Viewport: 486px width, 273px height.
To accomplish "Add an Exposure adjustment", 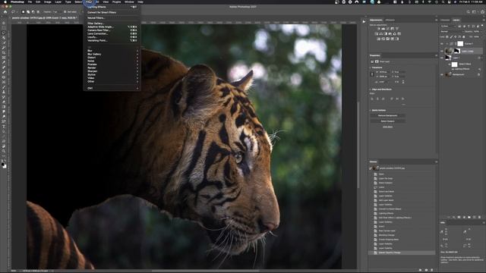I will click(x=393, y=29).
